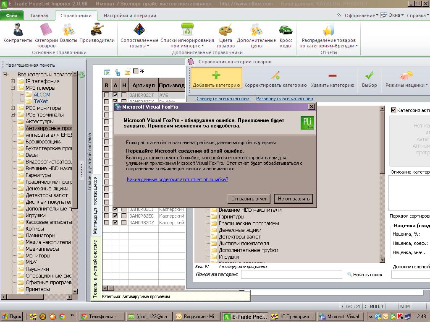Viewport: 430px width, 322px height.
Task: Expand quick launch overflow chevron
Action: [x=72, y=315]
